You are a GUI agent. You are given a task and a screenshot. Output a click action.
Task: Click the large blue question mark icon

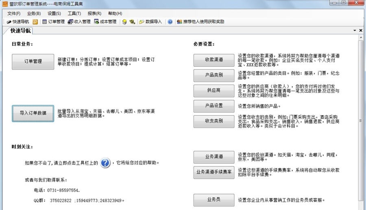(105, 162)
